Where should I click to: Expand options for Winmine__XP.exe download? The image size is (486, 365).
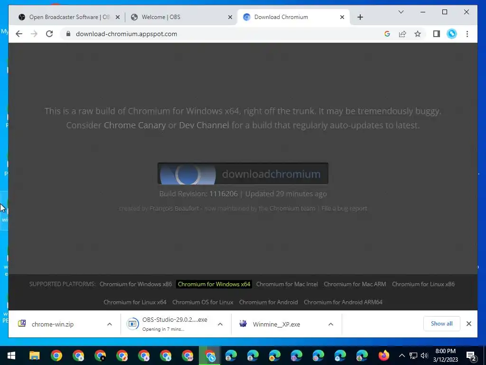point(331,324)
